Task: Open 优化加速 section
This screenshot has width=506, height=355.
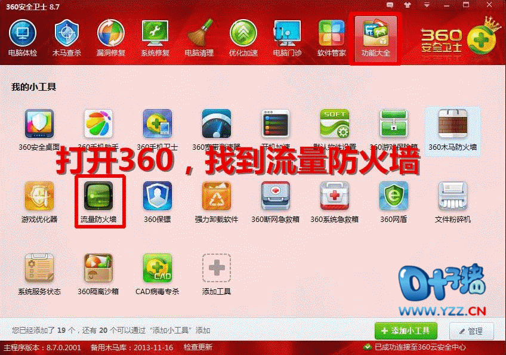Action: click(x=243, y=38)
